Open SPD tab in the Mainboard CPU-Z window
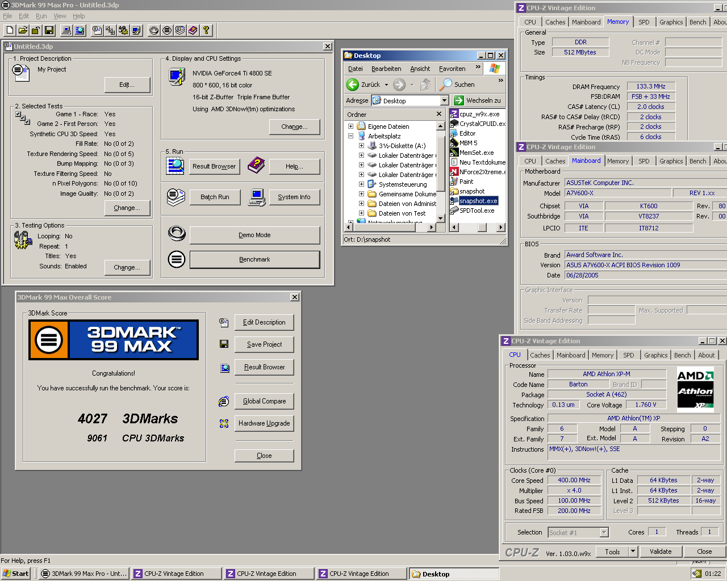Image resolution: width=727 pixels, height=581 pixels. (644, 161)
